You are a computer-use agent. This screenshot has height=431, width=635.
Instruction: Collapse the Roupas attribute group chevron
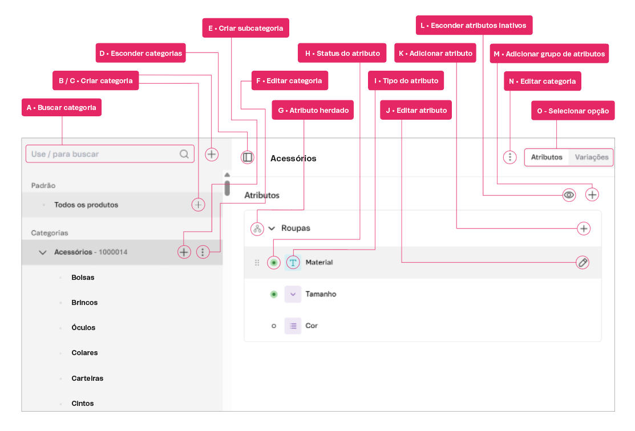click(x=272, y=229)
